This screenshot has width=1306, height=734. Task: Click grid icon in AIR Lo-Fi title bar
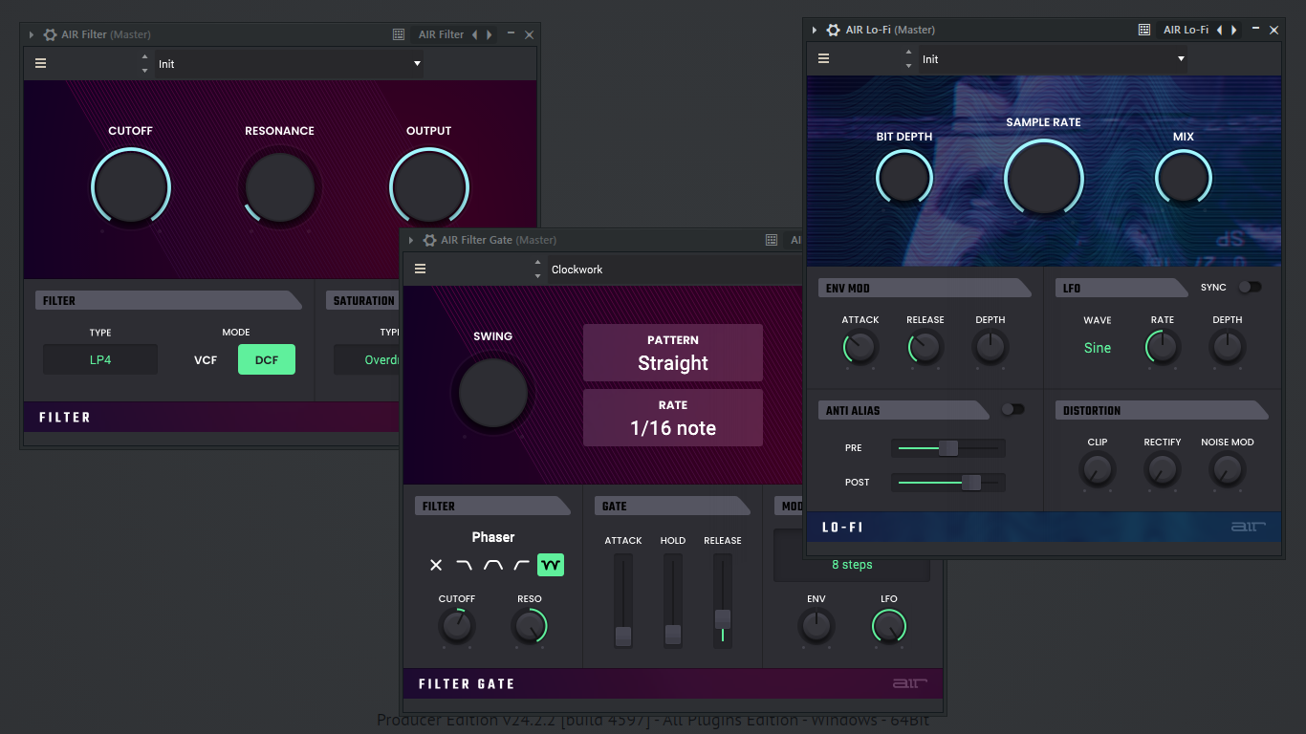click(x=1143, y=30)
